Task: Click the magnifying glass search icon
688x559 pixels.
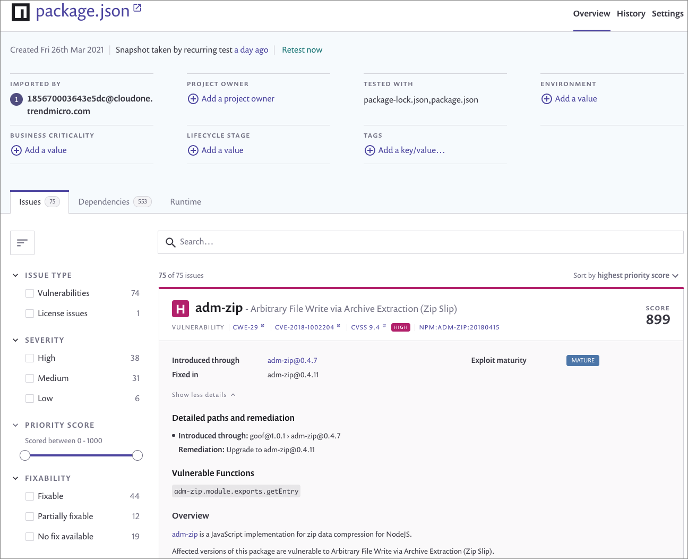Action: click(x=170, y=242)
